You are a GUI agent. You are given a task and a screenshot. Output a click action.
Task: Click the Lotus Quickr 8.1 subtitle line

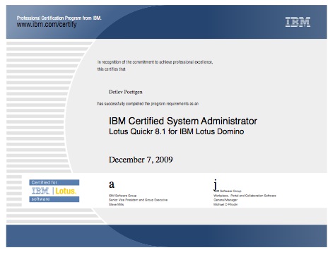pyautogui.click(x=176, y=131)
